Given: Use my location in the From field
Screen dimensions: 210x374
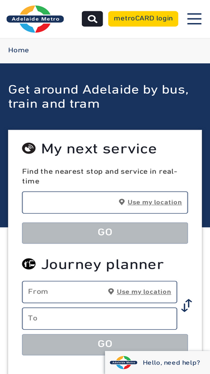Looking at the screenshot, I should click(144, 292).
